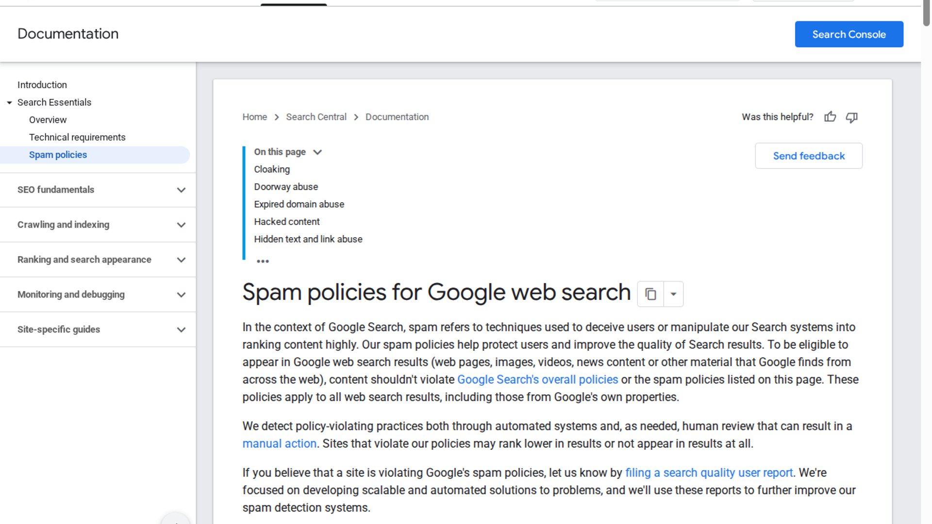Collapse the On this page chevron
Image resolution: width=932 pixels, height=524 pixels.
click(x=317, y=152)
